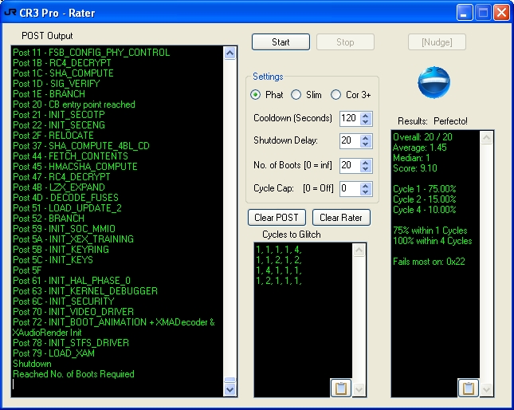Viewport: 514px width, 410px height.
Task: Select the Slim radio button
Action: pyautogui.click(x=296, y=95)
